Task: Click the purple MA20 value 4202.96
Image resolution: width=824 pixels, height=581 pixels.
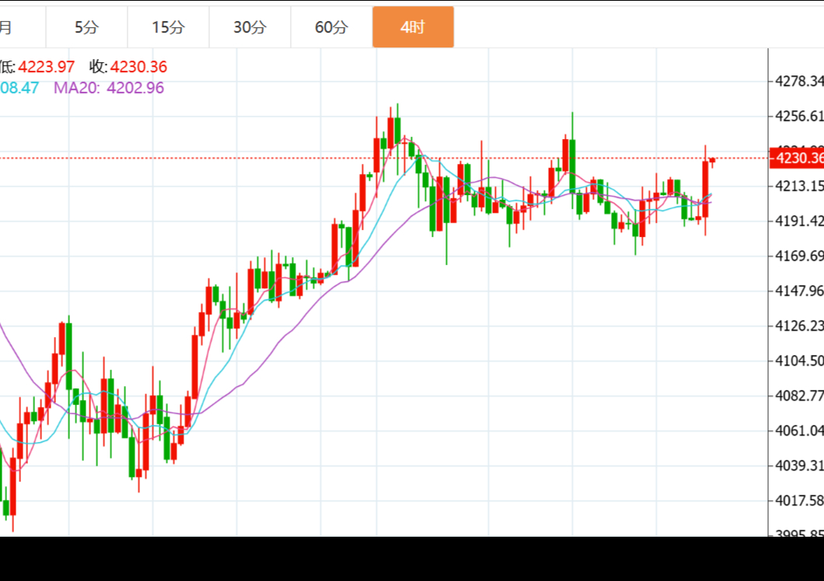Action: pos(135,88)
